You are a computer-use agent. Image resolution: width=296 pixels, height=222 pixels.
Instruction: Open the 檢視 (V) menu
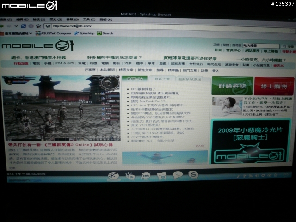[39, 19]
